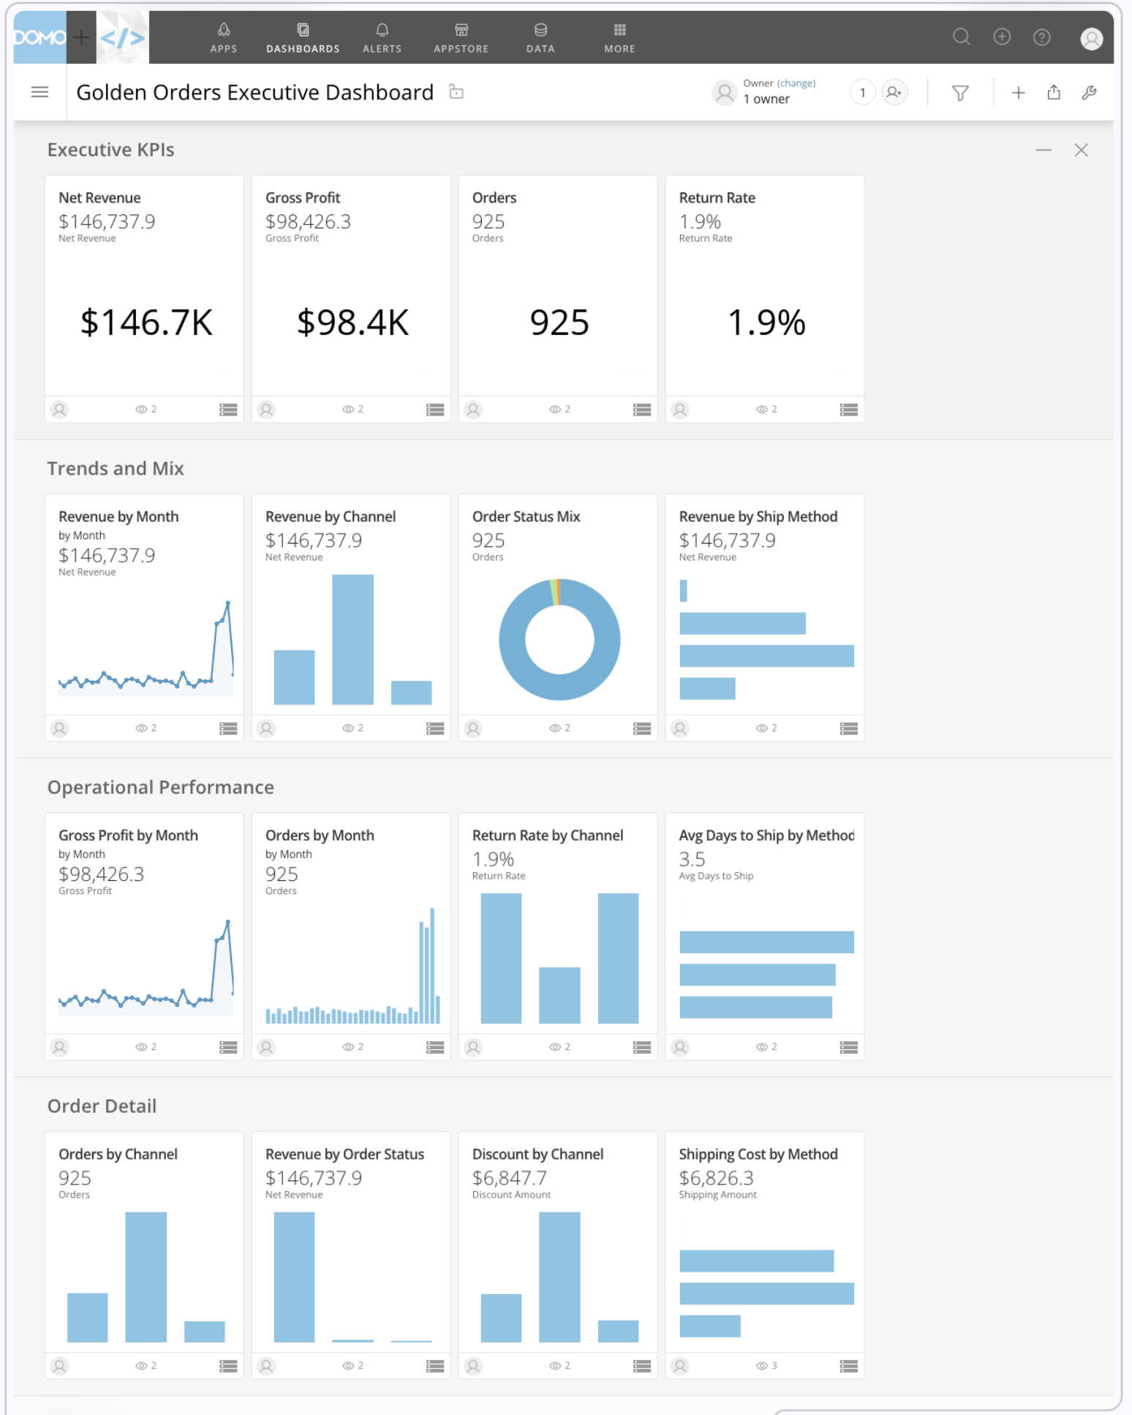Open the Revenue by Channel card title
1132x1415 pixels.
coord(330,517)
